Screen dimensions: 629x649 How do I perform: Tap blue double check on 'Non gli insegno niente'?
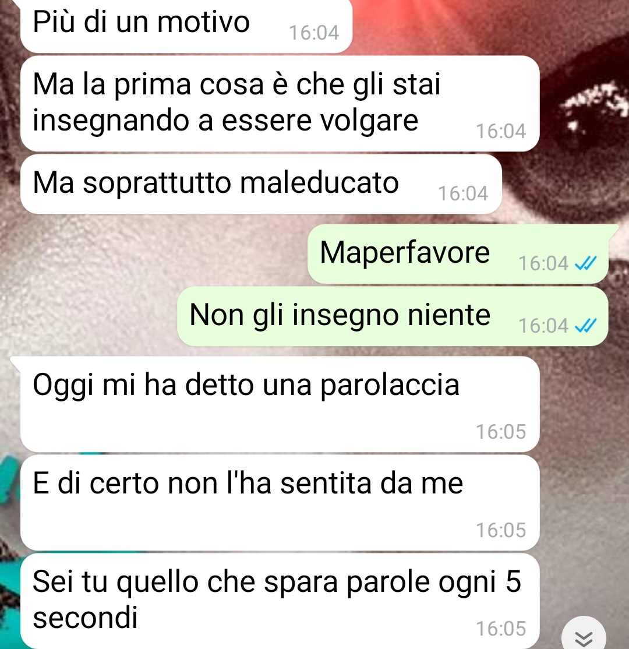click(586, 325)
